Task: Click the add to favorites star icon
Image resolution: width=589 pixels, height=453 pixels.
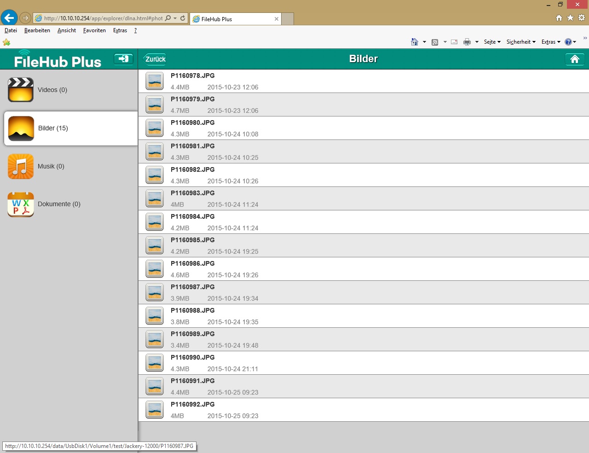Action: tap(6, 42)
